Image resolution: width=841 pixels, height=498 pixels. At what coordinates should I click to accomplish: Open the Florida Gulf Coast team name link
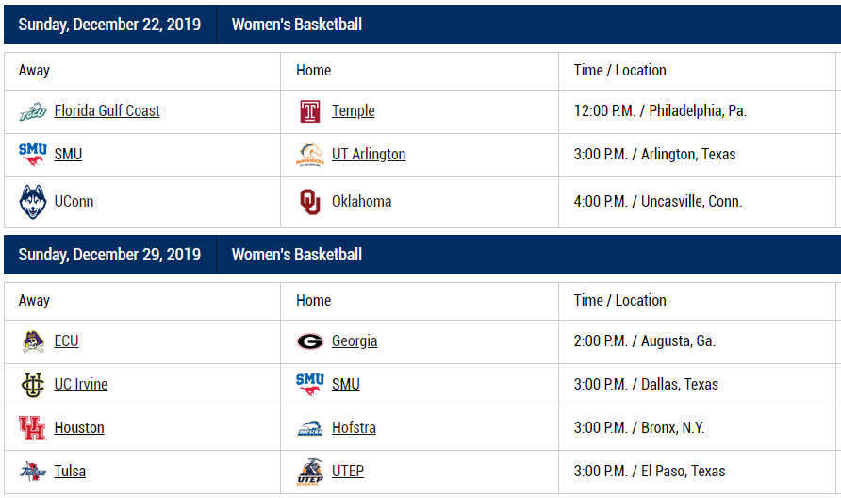[x=107, y=111]
